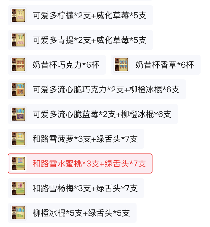Image resolution: width=210 pixels, height=227 pixels.
Task: Tap the 奶昔杯香草 option's thumbnail image
Action: pos(121,65)
